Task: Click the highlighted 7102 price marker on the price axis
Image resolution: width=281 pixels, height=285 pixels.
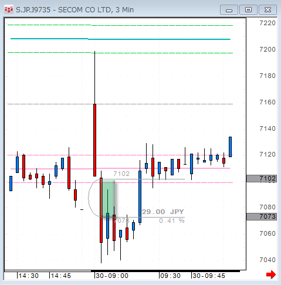Action: tap(262, 178)
